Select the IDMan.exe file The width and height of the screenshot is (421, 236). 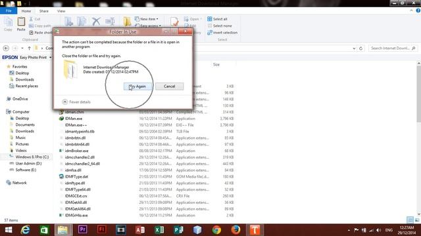[x=74, y=119]
